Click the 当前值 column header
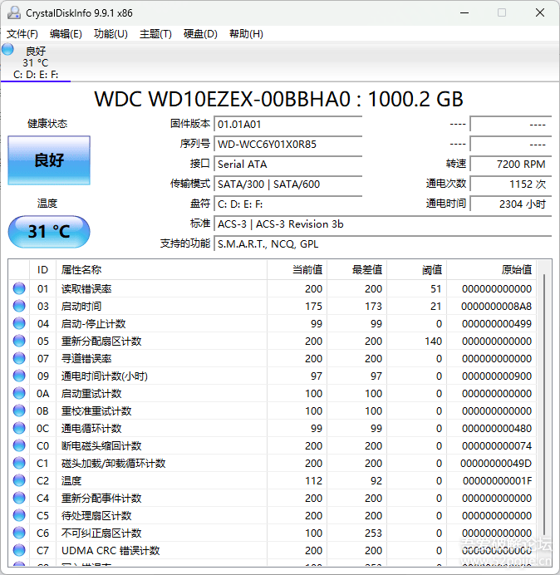 click(297, 270)
